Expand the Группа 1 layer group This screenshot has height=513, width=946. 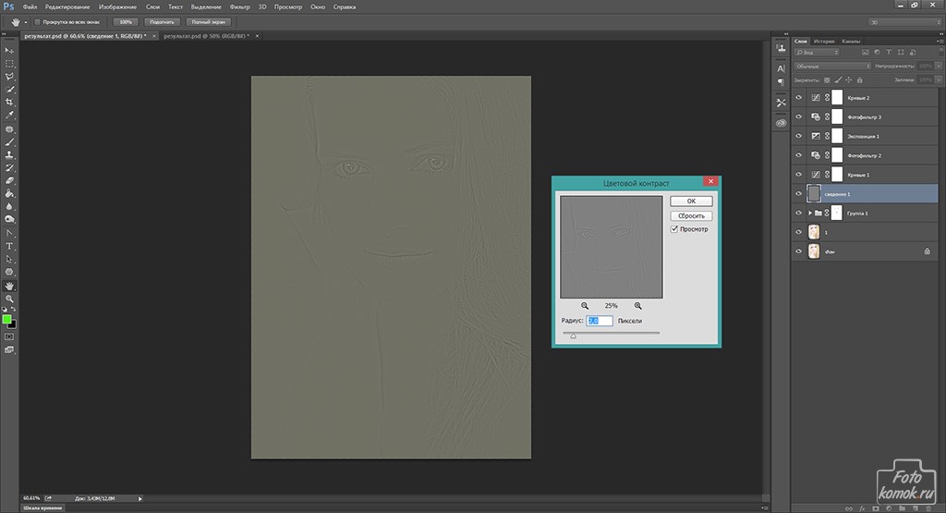[x=808, y=213]
